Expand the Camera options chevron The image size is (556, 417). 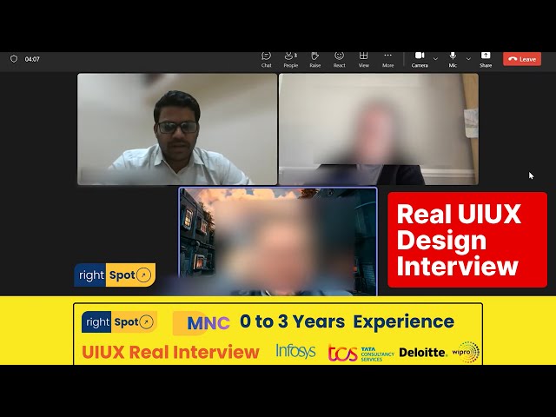pos(436,59)
